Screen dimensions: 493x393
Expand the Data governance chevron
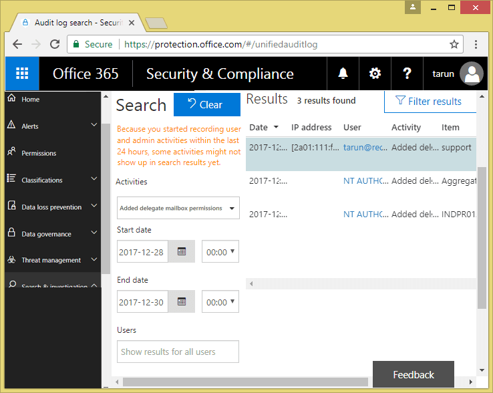[94, 232]
